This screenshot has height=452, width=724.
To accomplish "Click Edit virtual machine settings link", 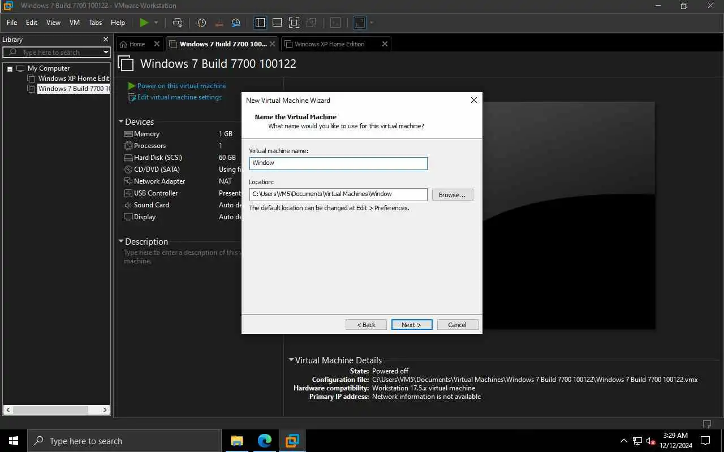I will click(179, 97).
